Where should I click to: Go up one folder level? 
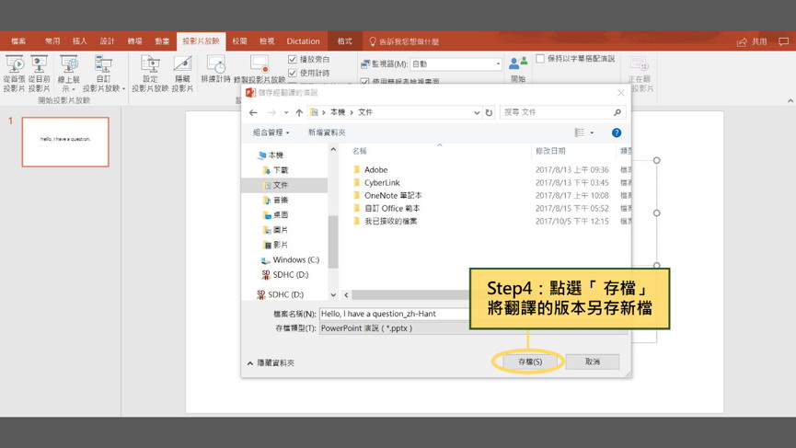tap(299, 112)
